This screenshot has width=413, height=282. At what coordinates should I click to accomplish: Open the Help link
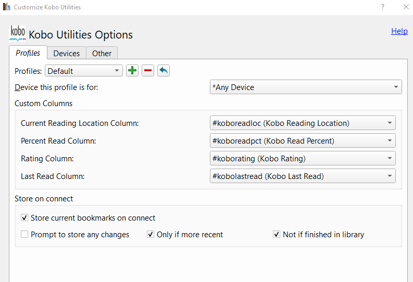(x=399, y=31)
